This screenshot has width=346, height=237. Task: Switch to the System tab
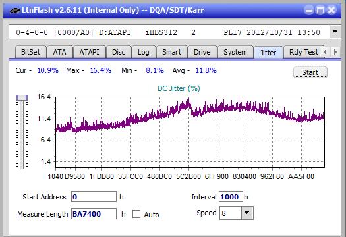coord(235,52)
